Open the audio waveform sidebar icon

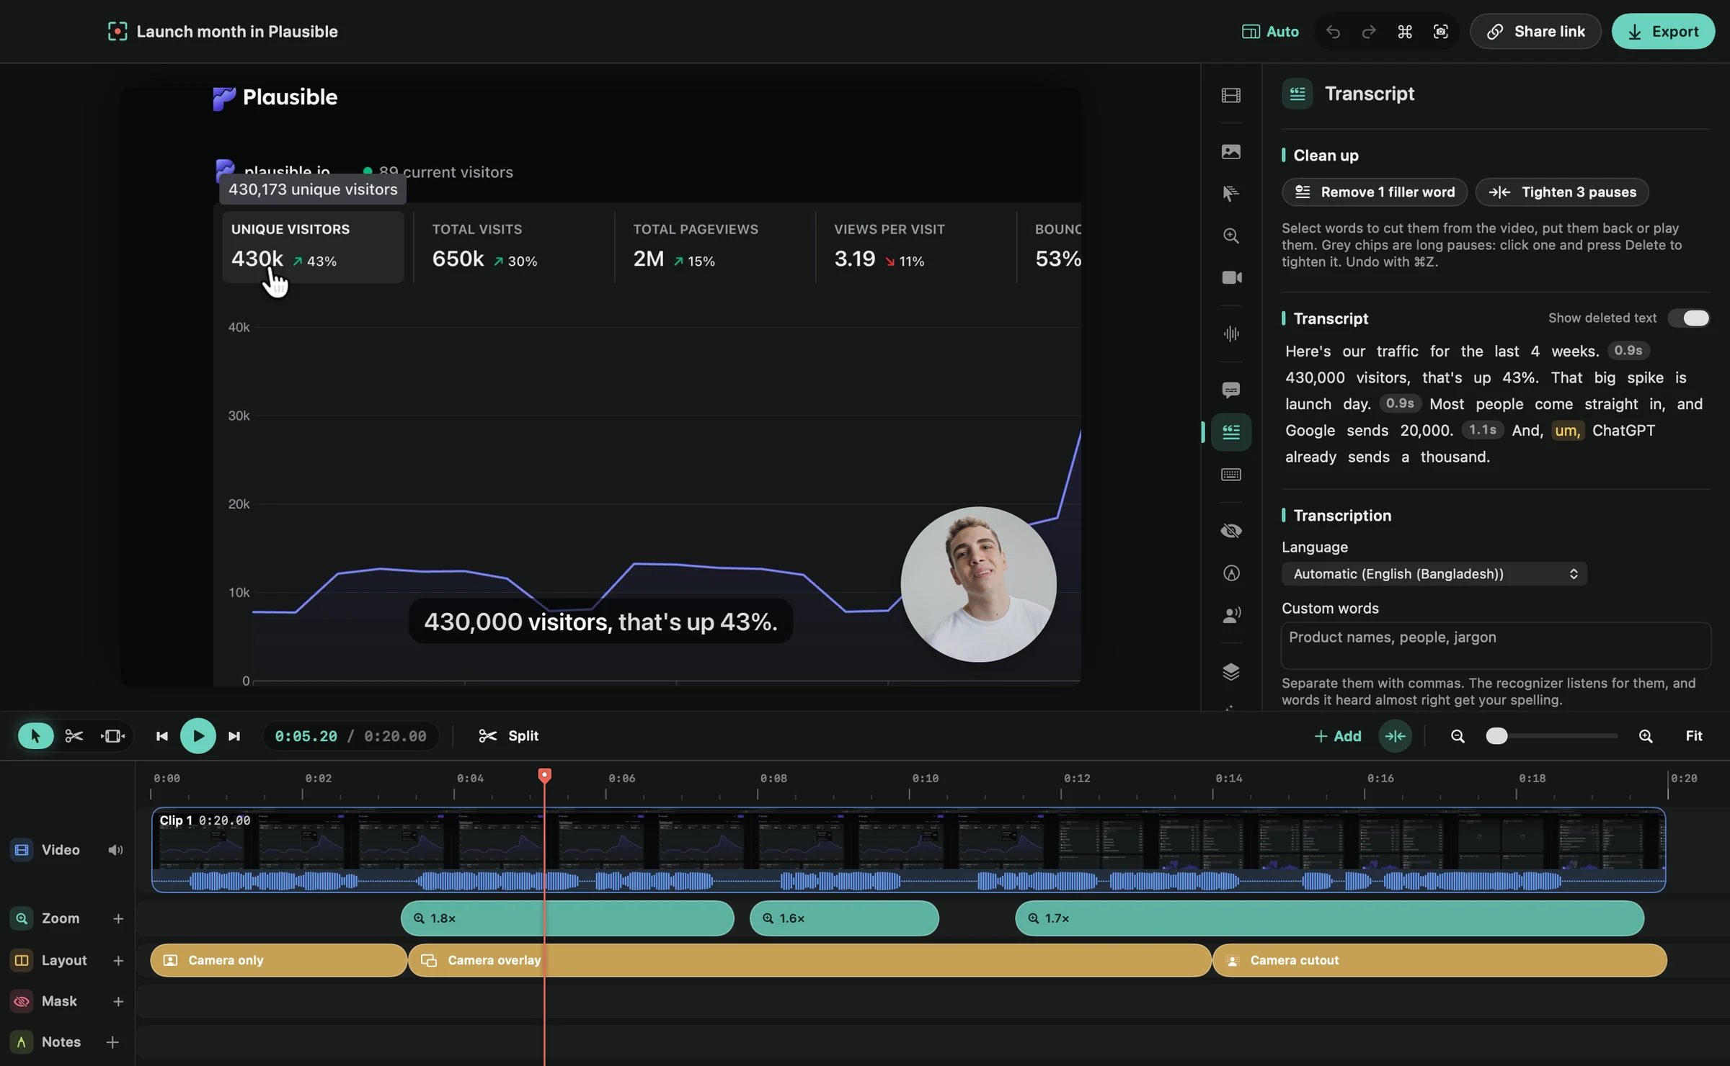(x=1231, y=333)
